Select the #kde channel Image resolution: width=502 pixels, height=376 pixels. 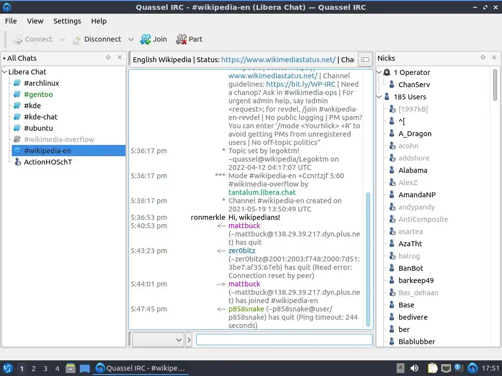[32, 106]
